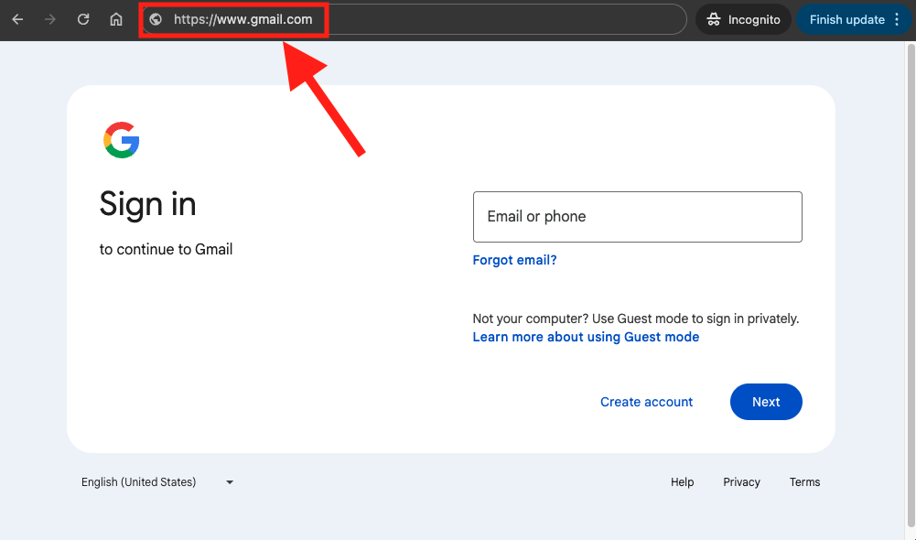Image resolution: width=916 pixels, height=540 pixels.
Task: Click the browser forward arrow
Action: click(50, 19)
